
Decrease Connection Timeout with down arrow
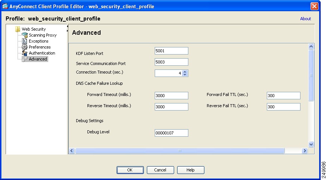(x=185, y=75)
